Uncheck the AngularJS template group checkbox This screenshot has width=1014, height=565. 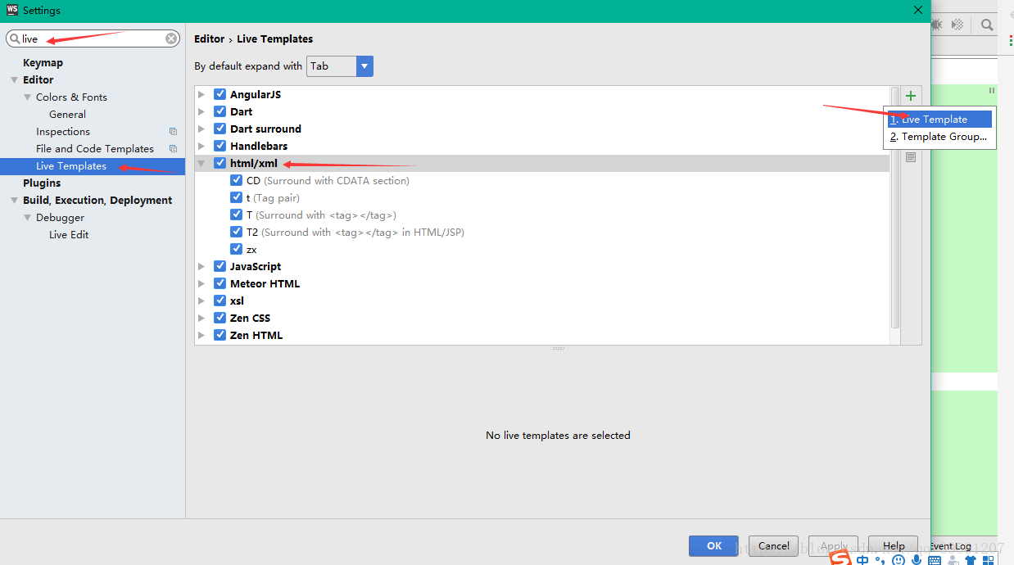click(220, 94)
